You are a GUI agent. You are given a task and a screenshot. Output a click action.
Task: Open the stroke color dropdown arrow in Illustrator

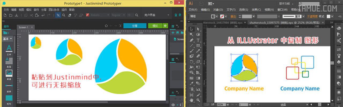point(226,16)
